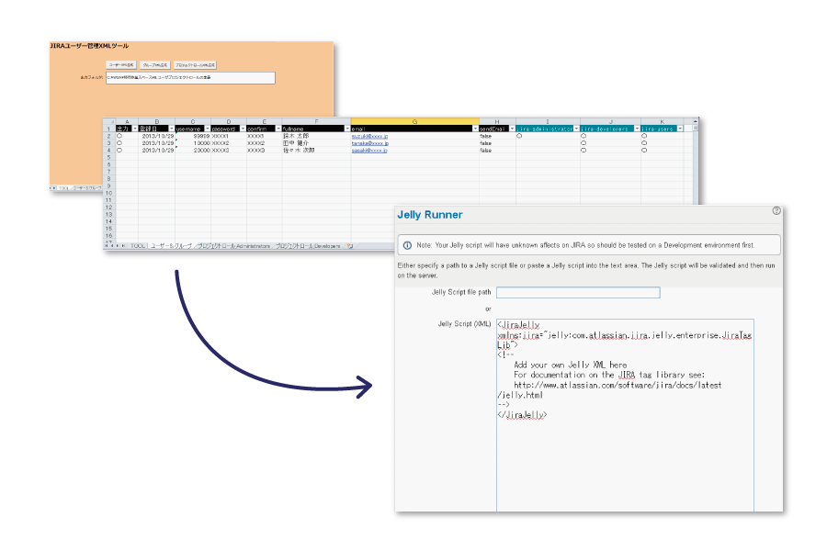Click the info icon in the note banner
Image resolution: width=827 pixels, height=551 pixels.
pos(407,245)
